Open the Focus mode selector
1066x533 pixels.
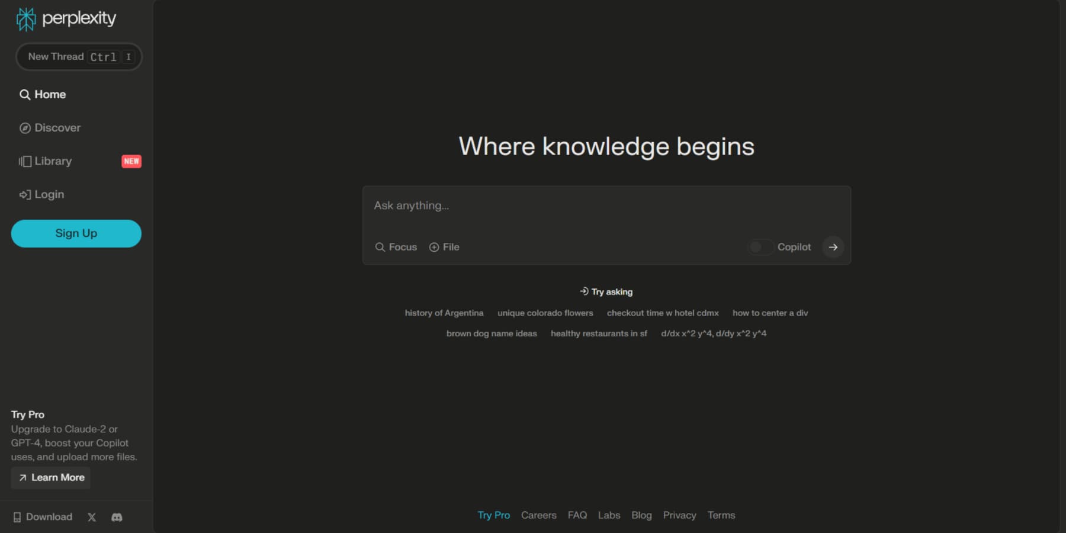click(x=396, y=247)
